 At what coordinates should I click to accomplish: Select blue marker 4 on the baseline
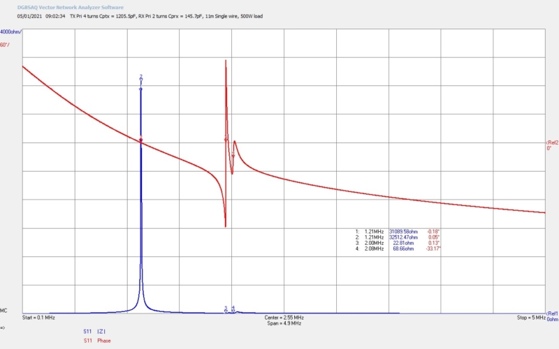(233, 309)
